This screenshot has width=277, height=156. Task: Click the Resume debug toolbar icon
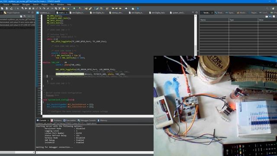point(26,9)
